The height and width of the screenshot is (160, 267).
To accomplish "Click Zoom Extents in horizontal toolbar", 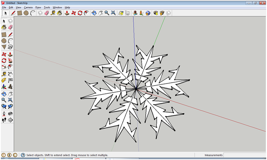I will (113, 13).
